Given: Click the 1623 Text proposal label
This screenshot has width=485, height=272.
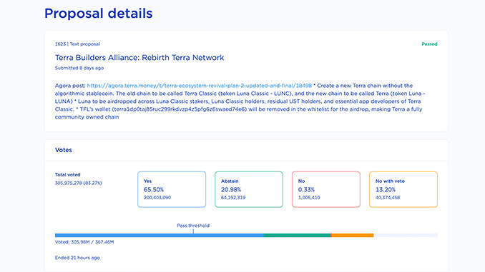Looking at the screenshot, I should 77,44.
